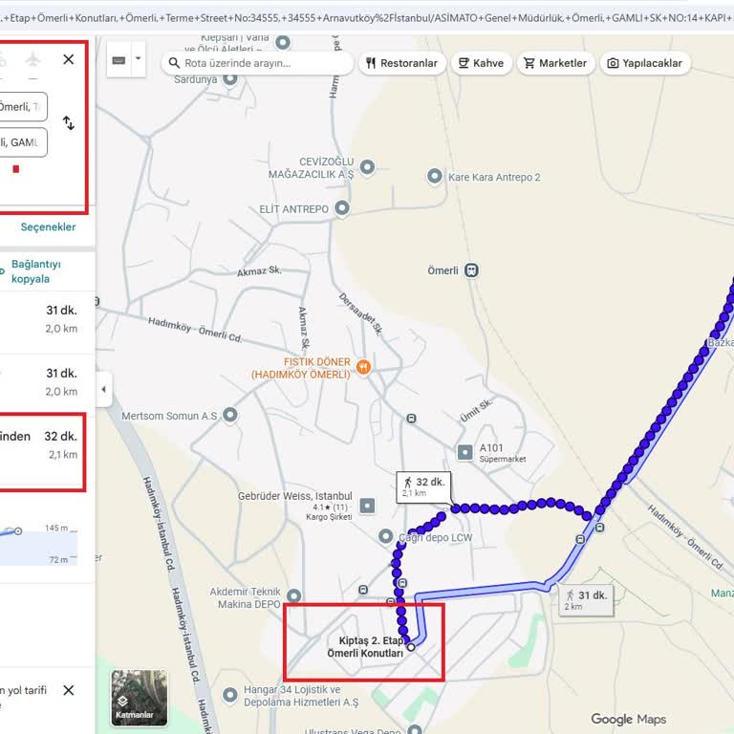
Task: Edit the destination field with GAML
Action: pos(23,142)
